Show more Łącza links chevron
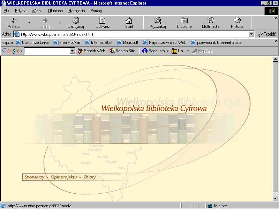This screenshot has width=279, height=209. [x=276, y=41]
